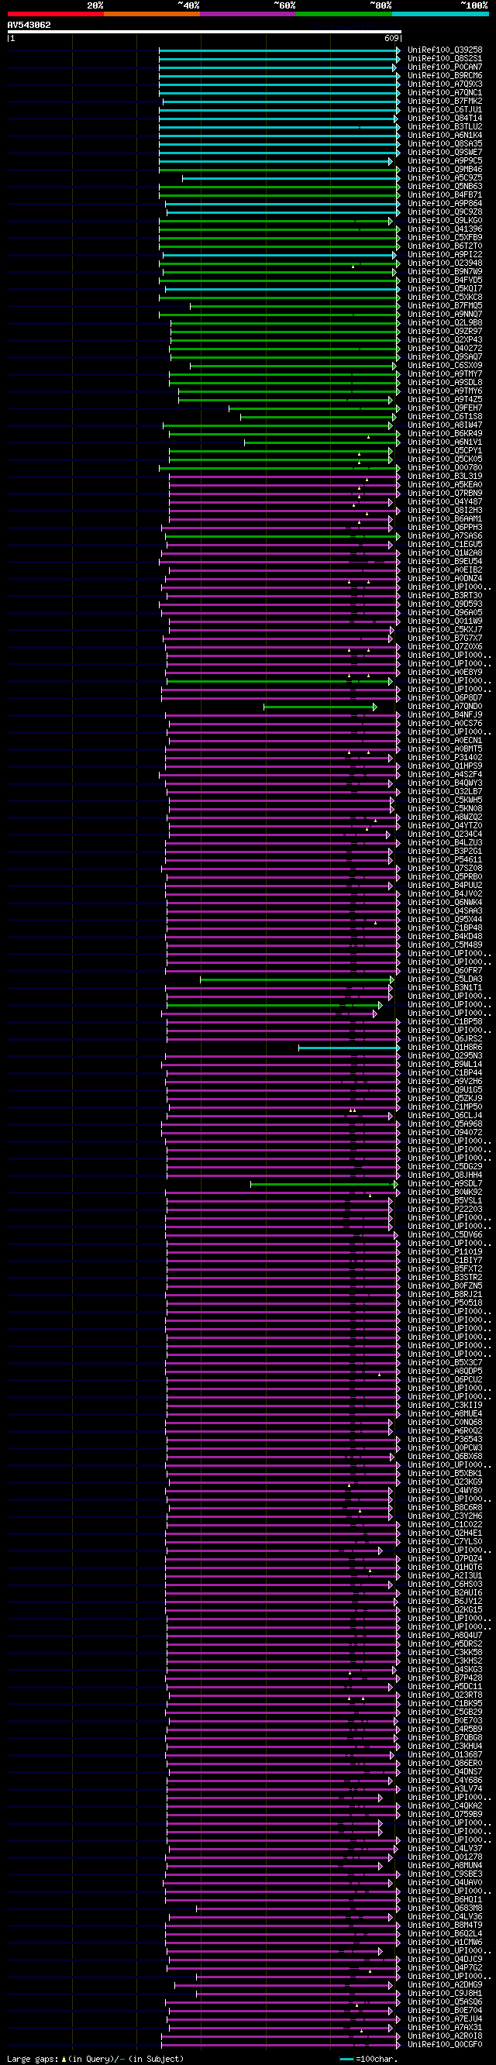Viewport: 496px width, 2065px height.
Task: Click the cyan ~100% identity legend segment
Action: [x=440, y=14]
